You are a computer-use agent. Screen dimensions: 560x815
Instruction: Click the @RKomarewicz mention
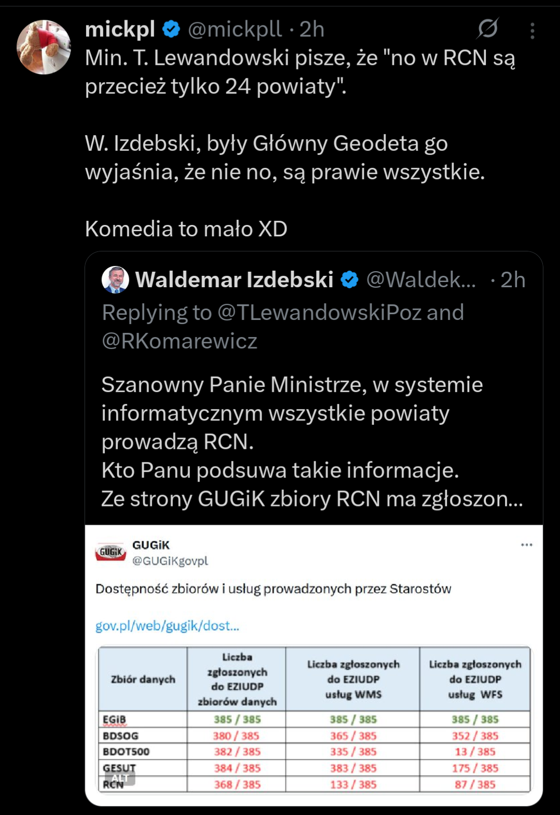click(x=180, y=341)
